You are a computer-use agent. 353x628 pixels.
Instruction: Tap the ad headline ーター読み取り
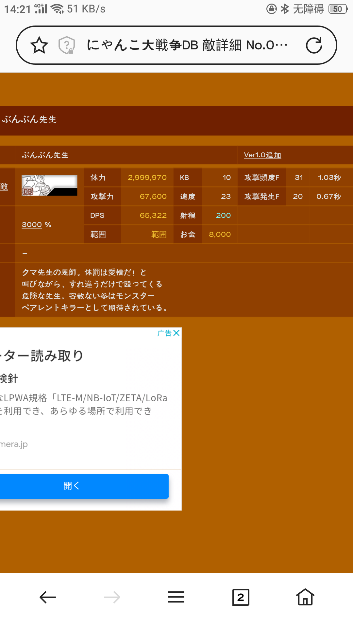click(42, 356)
